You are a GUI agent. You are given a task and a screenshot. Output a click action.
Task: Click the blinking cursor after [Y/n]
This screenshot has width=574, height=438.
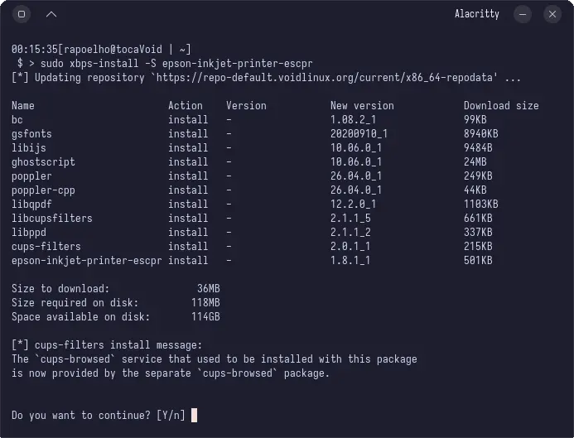pyautogui.click(x=194, y=415)
